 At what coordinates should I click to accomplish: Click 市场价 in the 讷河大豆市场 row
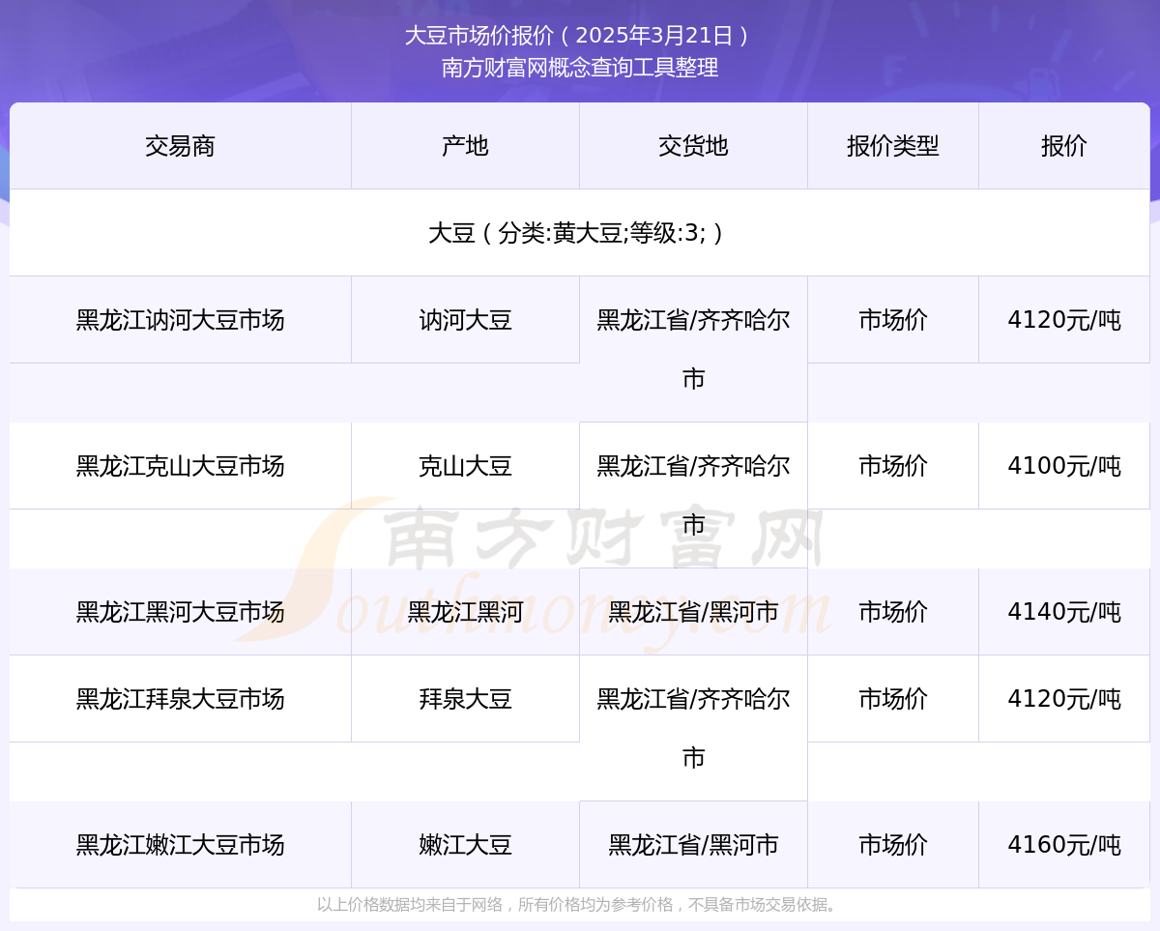(x=893, y=320)
